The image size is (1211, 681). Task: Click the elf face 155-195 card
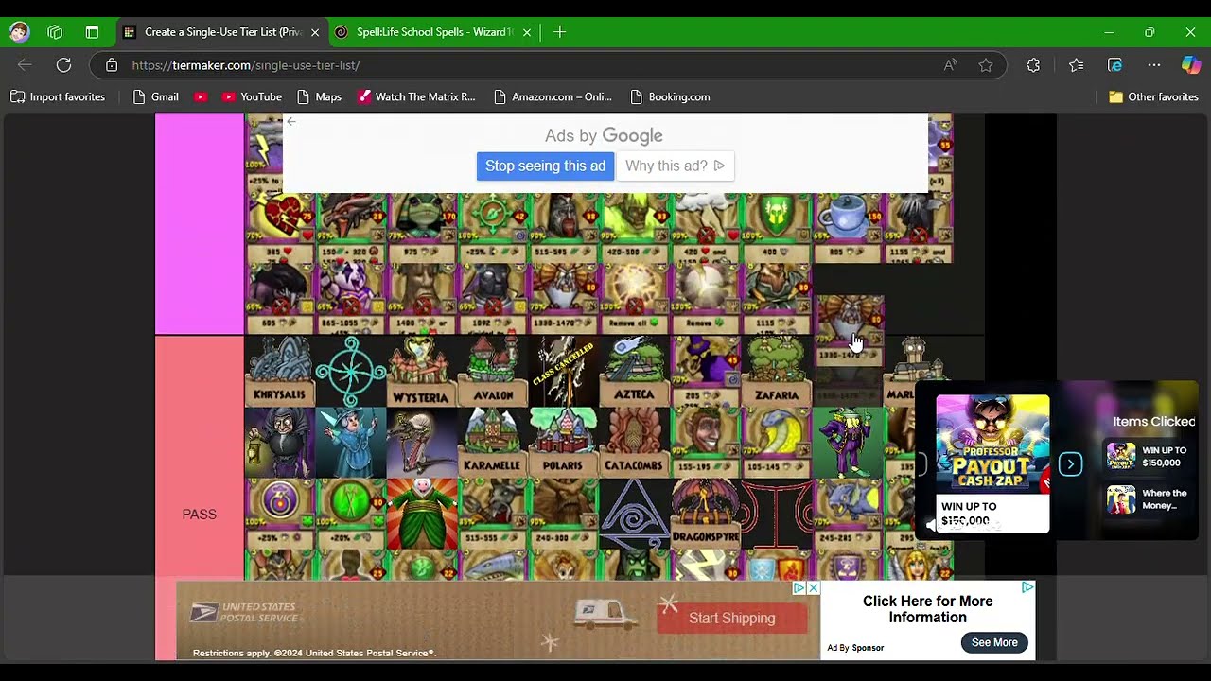(706, 442)
